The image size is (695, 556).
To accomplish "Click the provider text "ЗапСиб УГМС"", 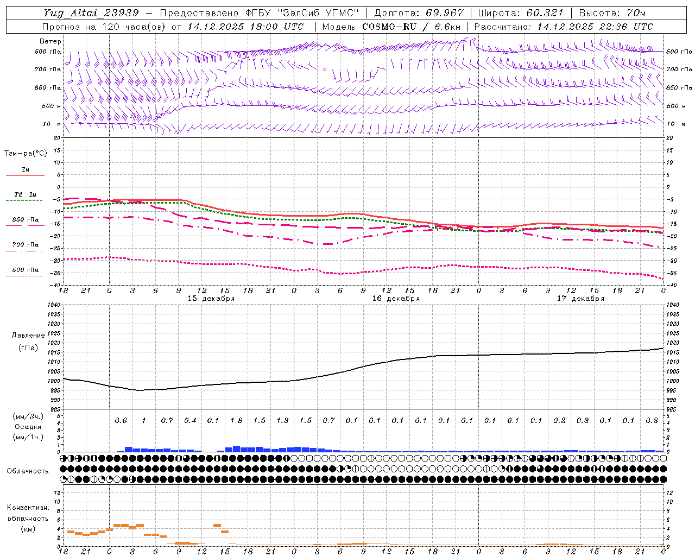I will 319,13.
